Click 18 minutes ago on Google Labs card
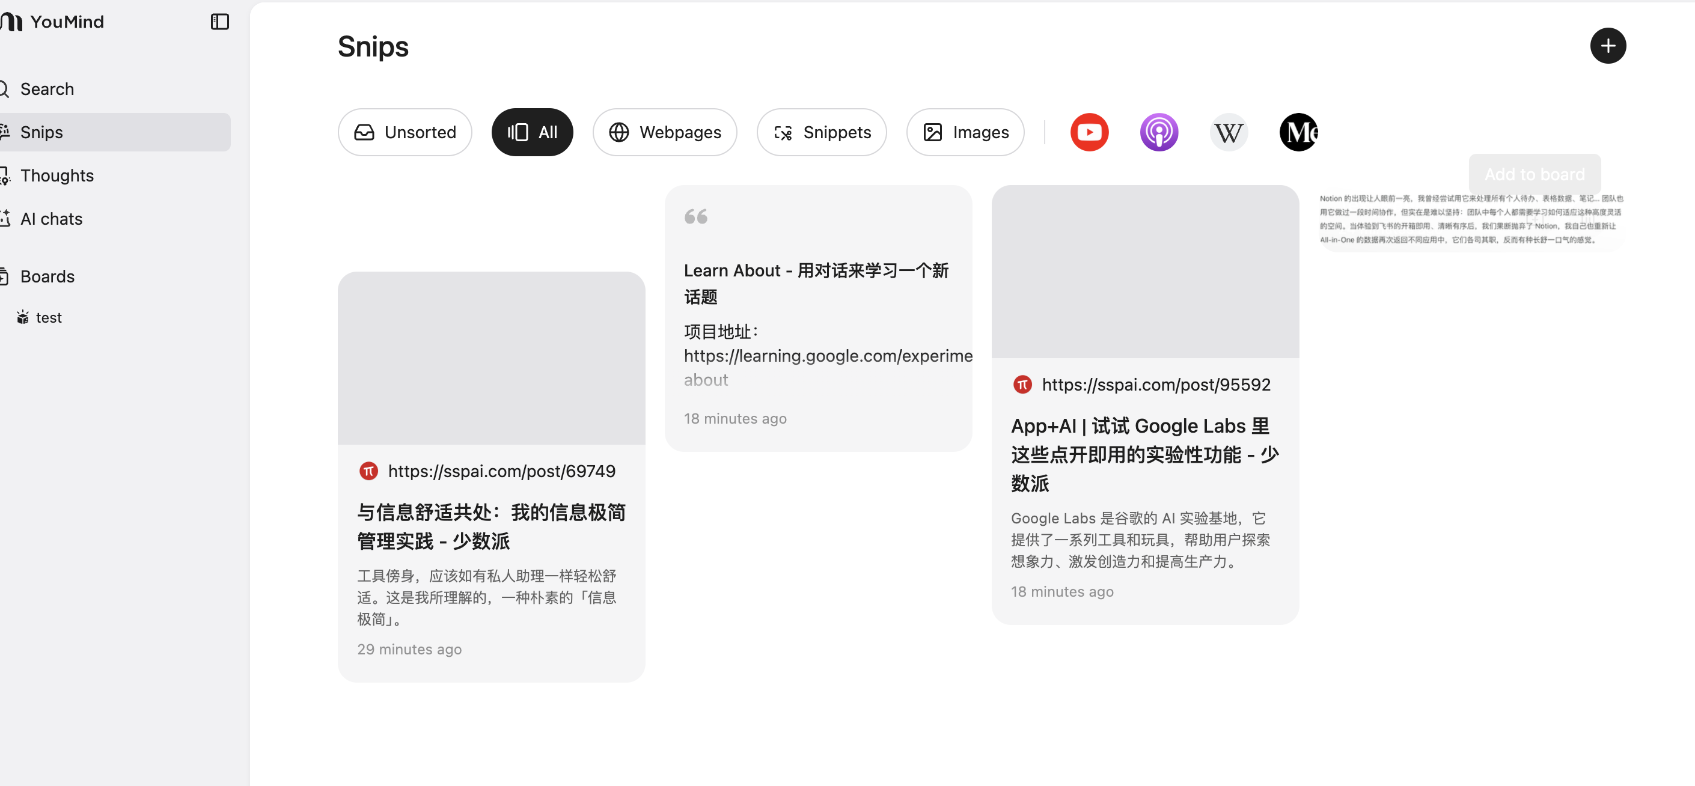The width and height of the screenshot is (1695, 786). [1062, 591]
